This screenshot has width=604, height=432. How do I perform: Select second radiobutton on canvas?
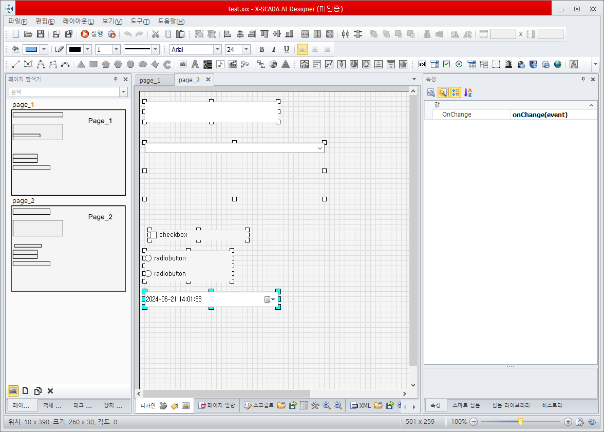point(148,274)
